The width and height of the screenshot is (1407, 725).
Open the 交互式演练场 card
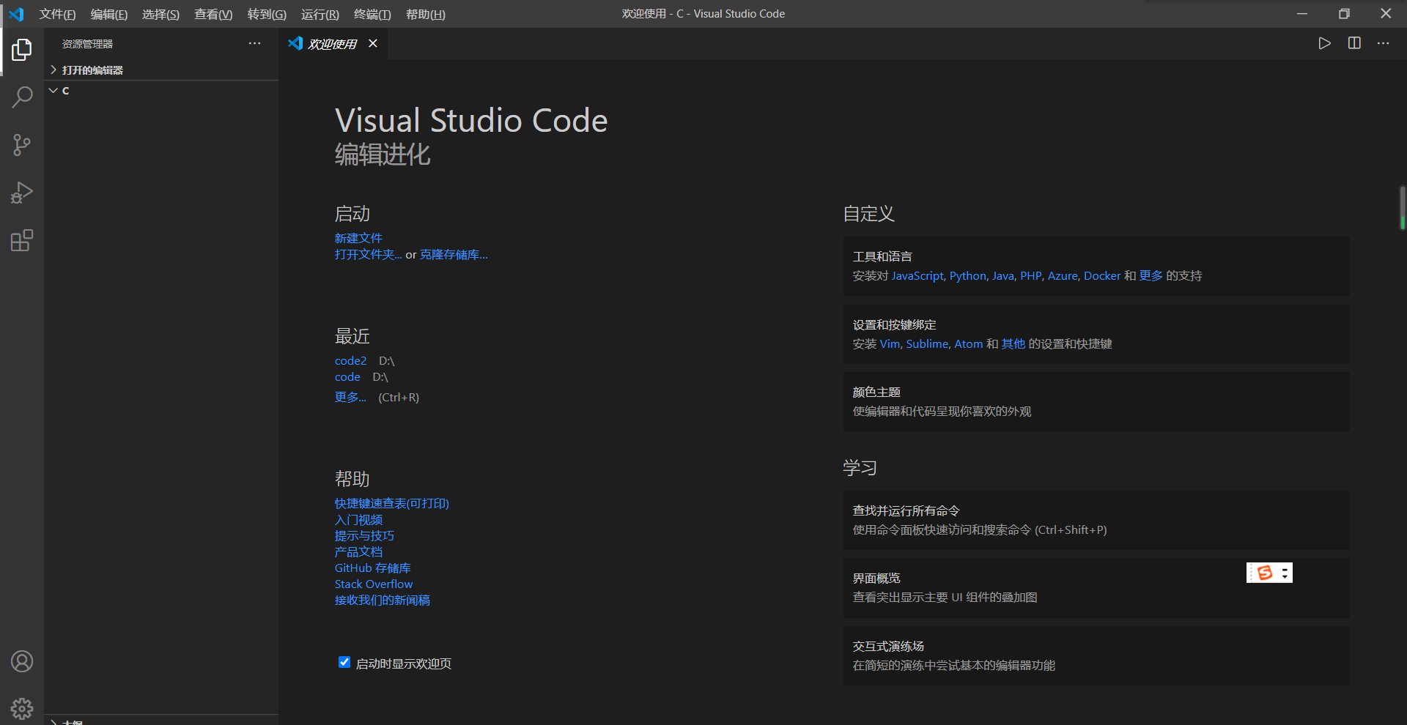click(x=1096, y=655)
